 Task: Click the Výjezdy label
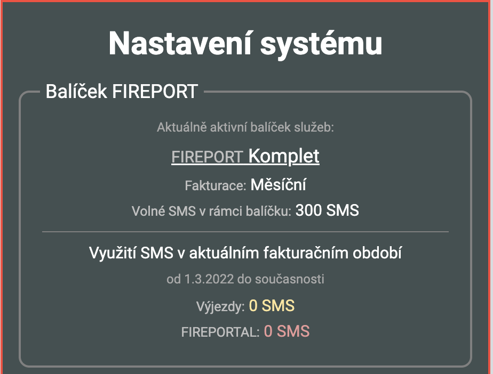tap(220, 306)
